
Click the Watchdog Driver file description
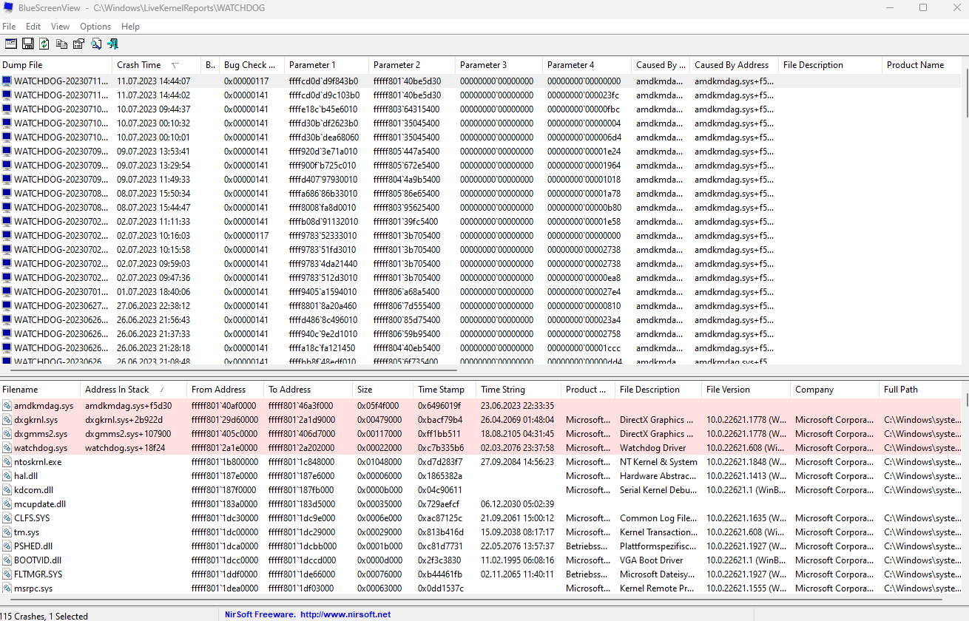(653, 448)
